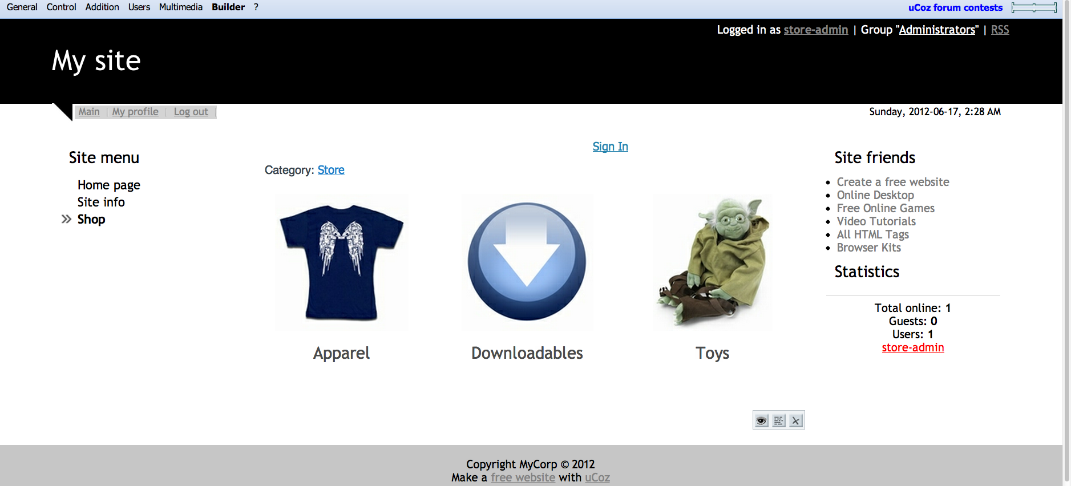Open the free website footer link

point(523,477)
